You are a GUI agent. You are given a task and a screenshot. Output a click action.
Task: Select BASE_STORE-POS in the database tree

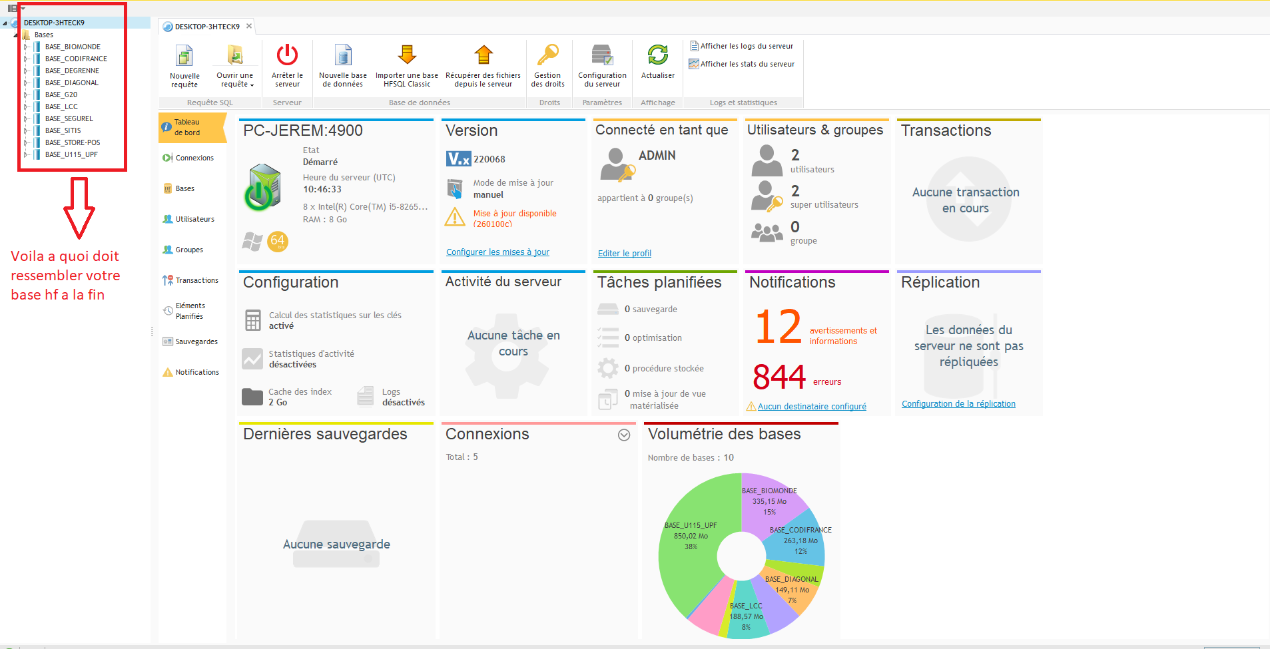[73, 142]
